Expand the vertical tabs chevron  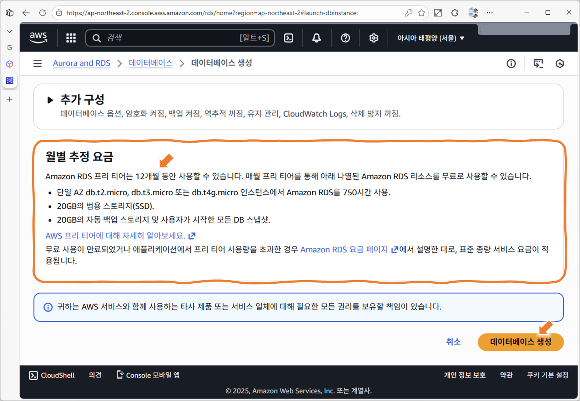pos(10,31)
